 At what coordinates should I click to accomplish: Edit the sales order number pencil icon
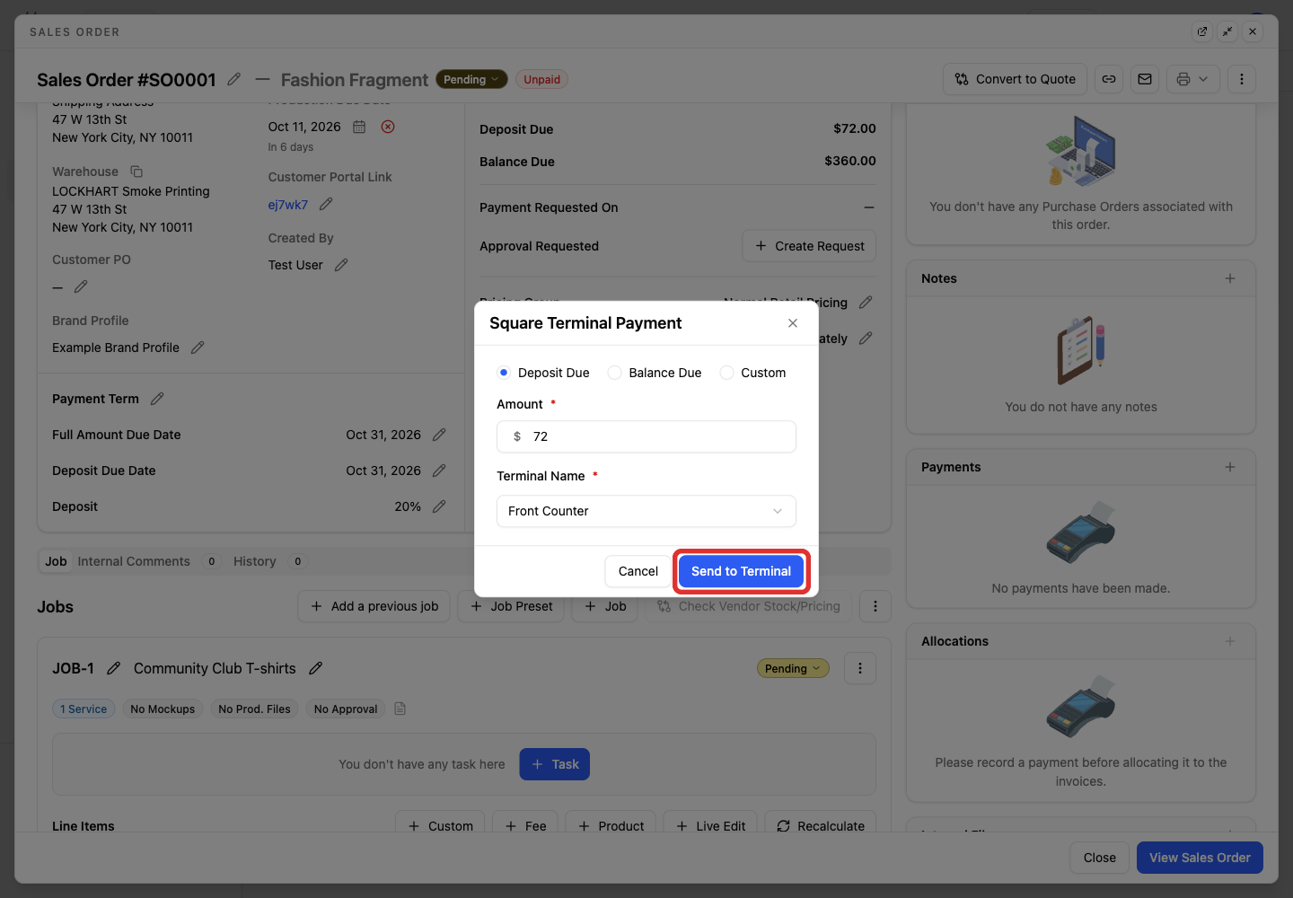click(x=234, y=79)
